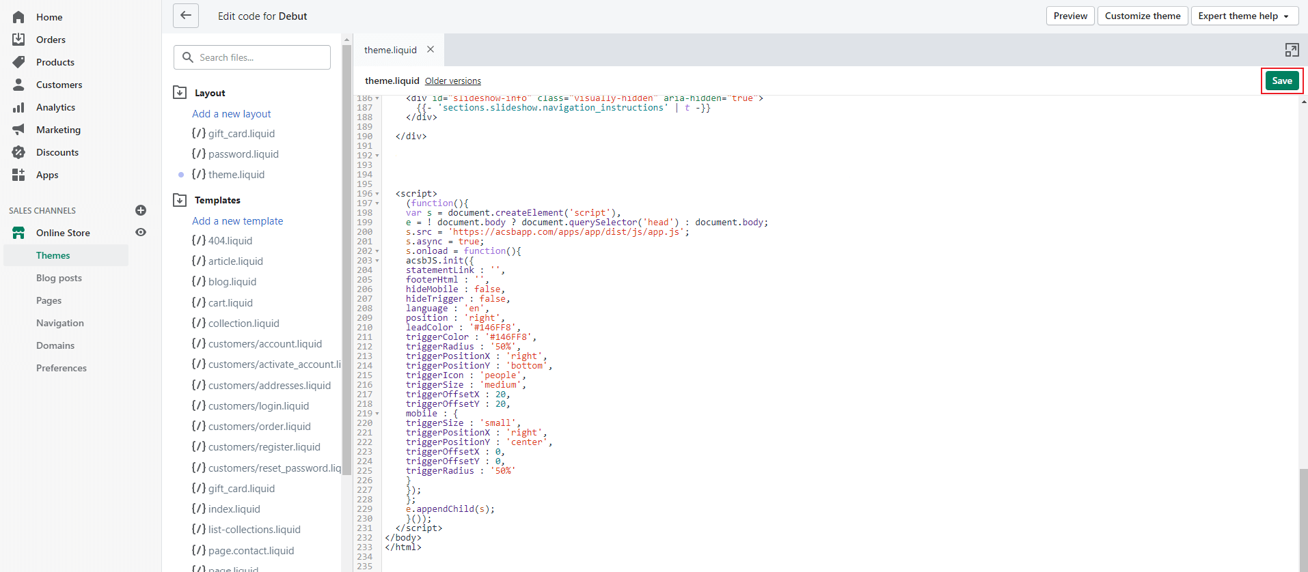Open Domains section

[55, 345]
